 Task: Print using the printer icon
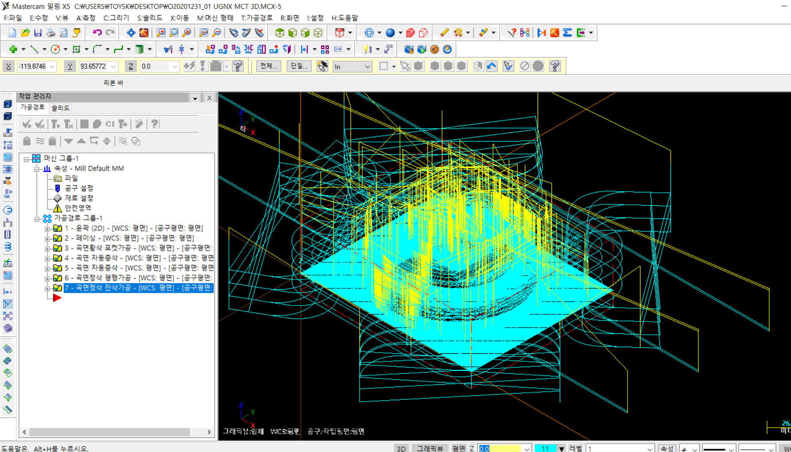point(51,33)
